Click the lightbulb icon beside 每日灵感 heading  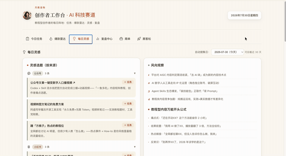[x=24, y=52]
